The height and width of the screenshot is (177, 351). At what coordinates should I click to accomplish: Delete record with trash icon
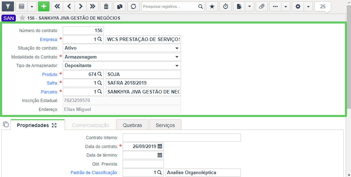click(106, 6)
